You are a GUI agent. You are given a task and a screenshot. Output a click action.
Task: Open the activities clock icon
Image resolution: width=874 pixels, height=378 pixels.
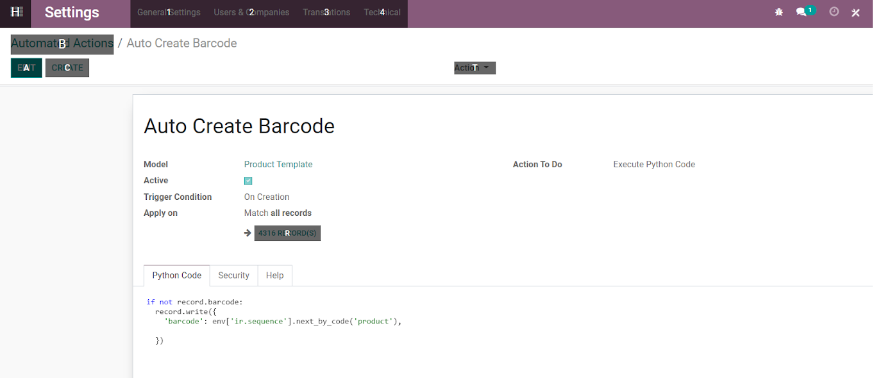(x=834, y=12)
